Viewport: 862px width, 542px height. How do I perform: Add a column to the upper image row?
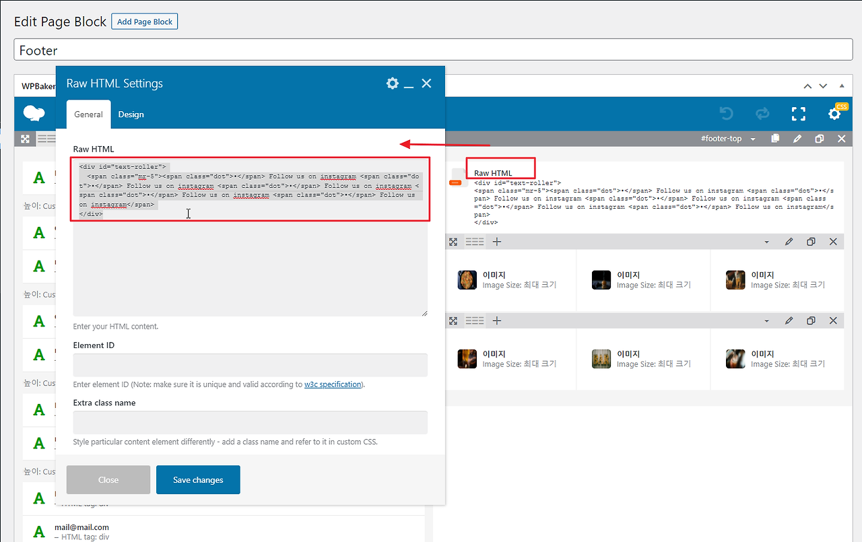point(497,242)
